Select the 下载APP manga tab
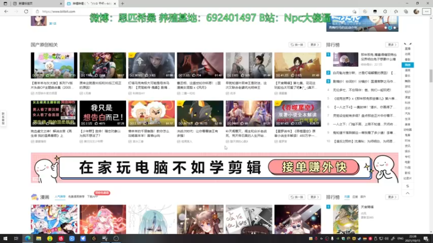Screen dimensions: 433x243 pyautogui.click(x=93, y=197)
